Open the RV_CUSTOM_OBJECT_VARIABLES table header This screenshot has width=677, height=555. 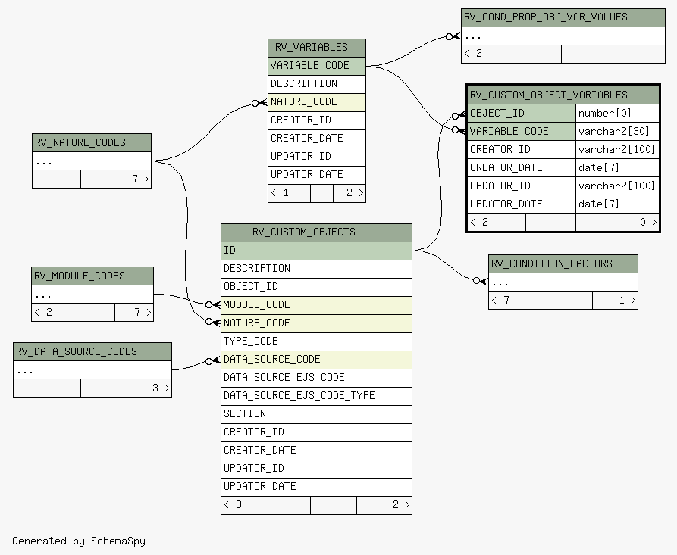click(x=563, y=95)
